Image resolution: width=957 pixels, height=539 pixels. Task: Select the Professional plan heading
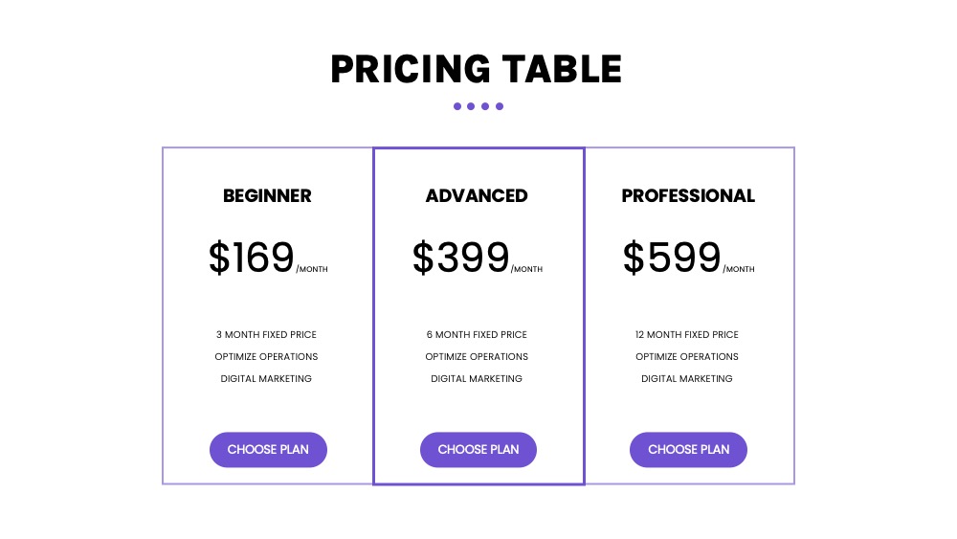(x=688, y=196)
